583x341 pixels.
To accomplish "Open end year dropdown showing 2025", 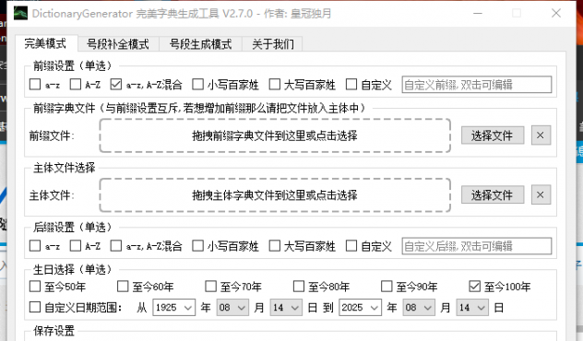I will [x=360, y=308].
